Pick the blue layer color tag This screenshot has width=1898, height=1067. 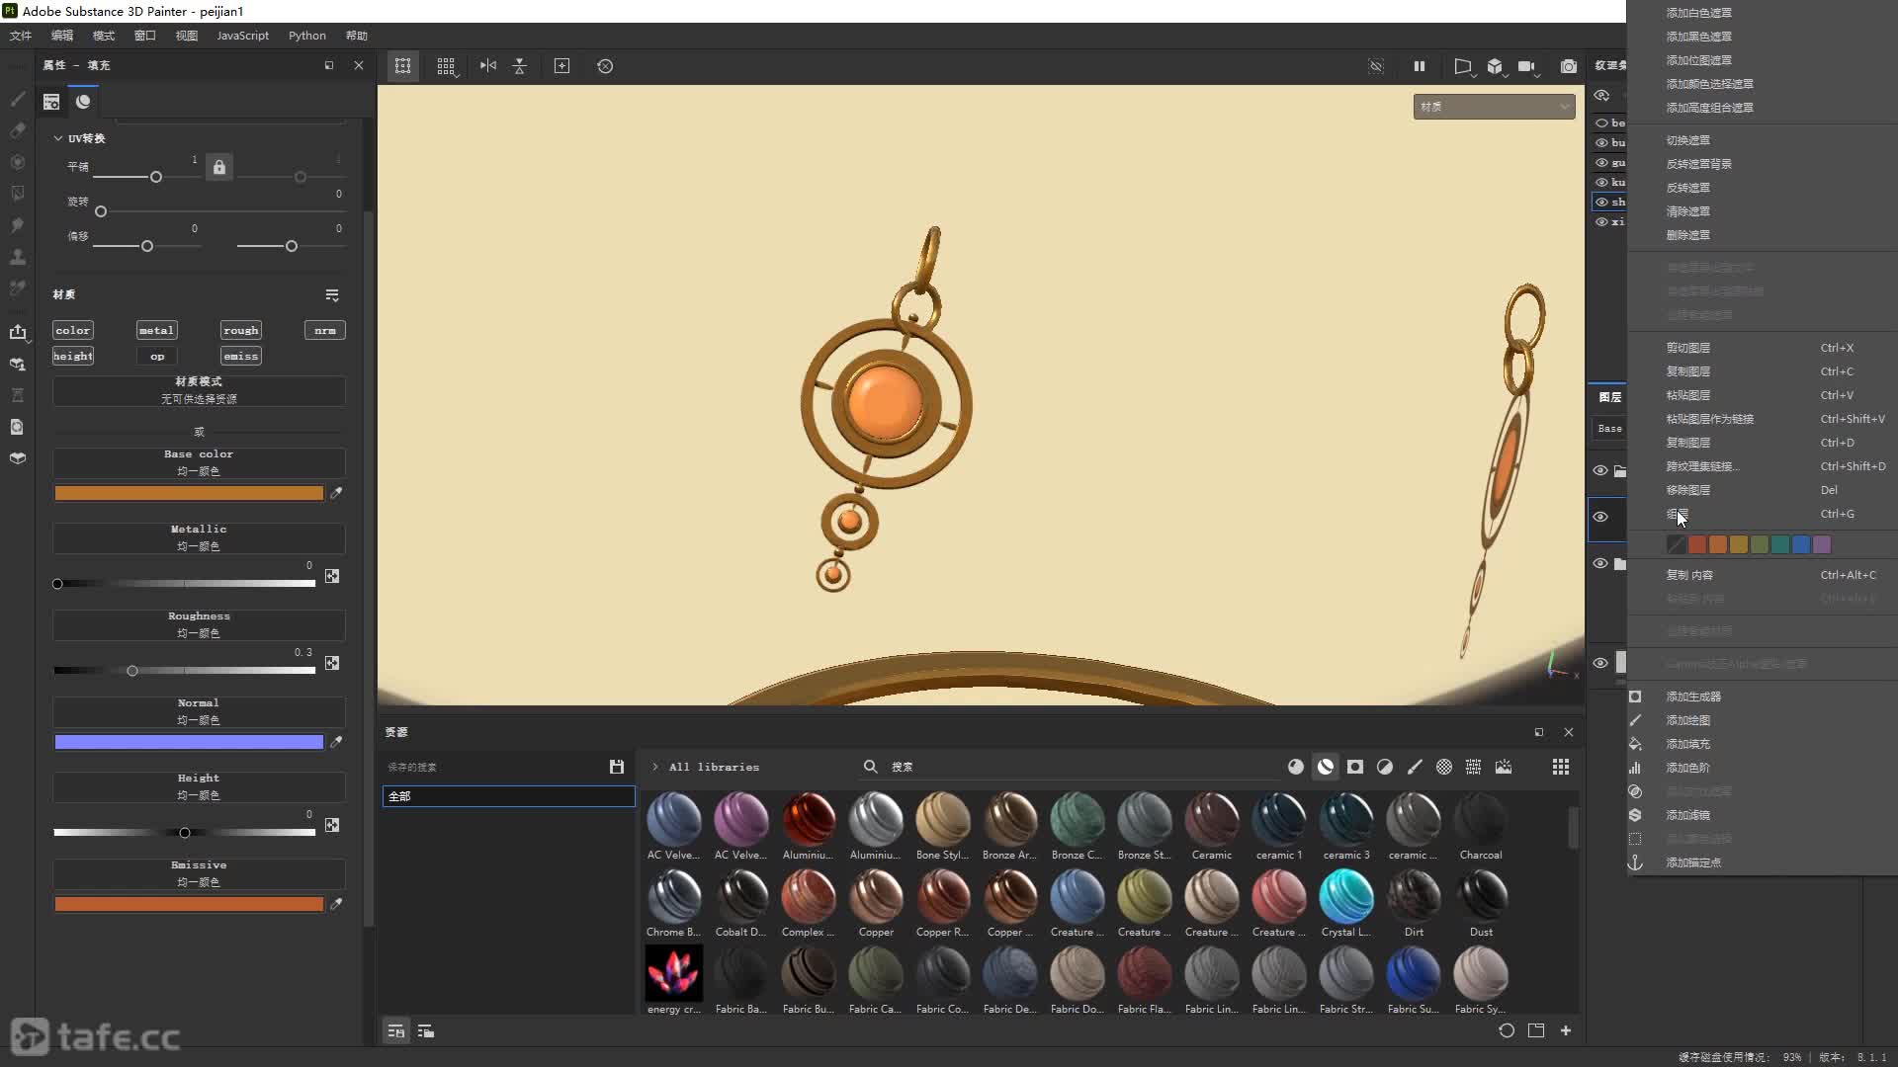click(1801, 544)
